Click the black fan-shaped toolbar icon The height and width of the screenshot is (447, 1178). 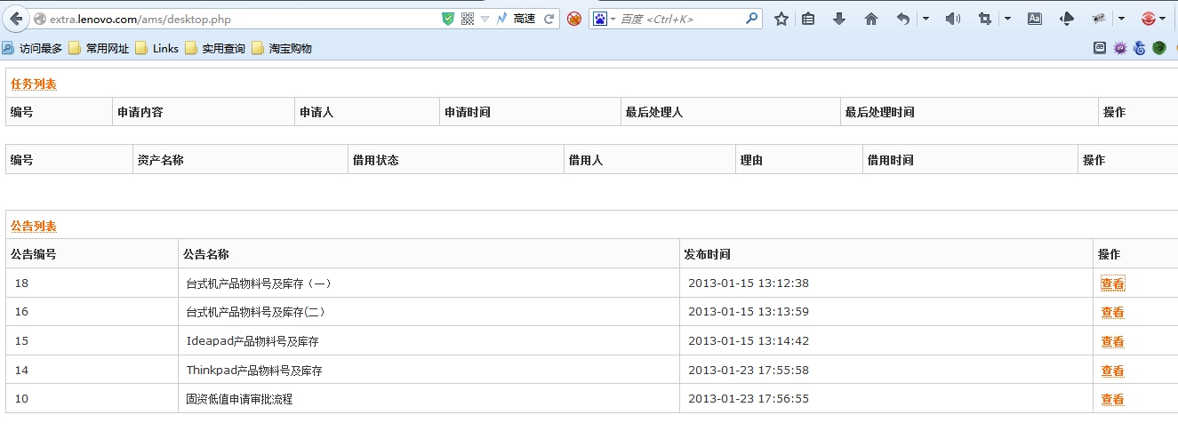1067,19
